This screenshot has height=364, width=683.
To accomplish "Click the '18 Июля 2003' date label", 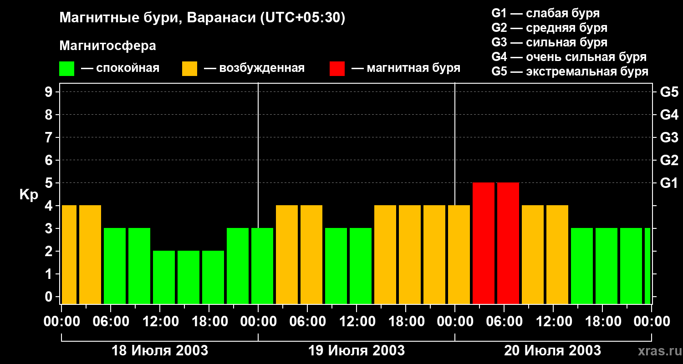I will click(x=160, y=351).
